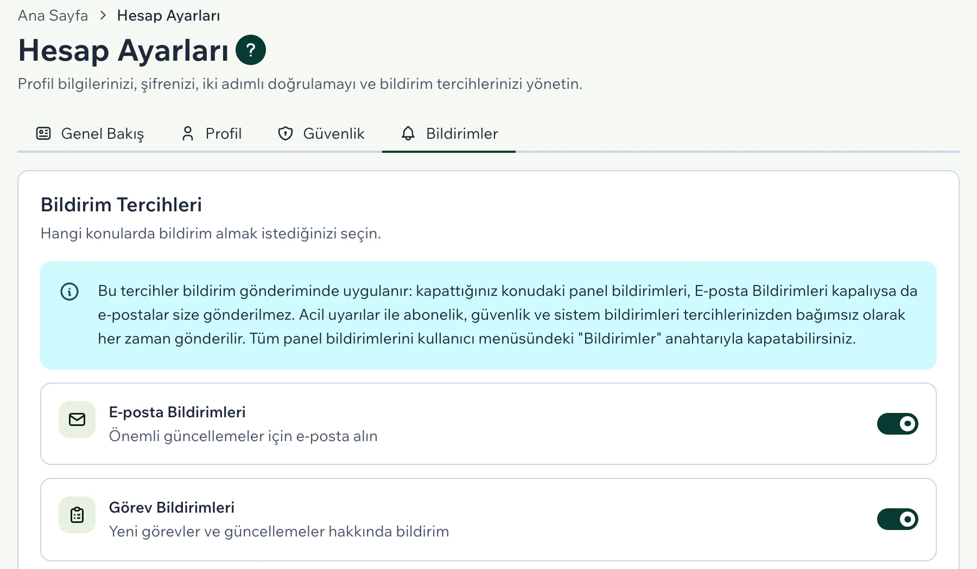Click the Bildirim Tercihleri heading
The image size is (977, 569).
coord(122,205)
